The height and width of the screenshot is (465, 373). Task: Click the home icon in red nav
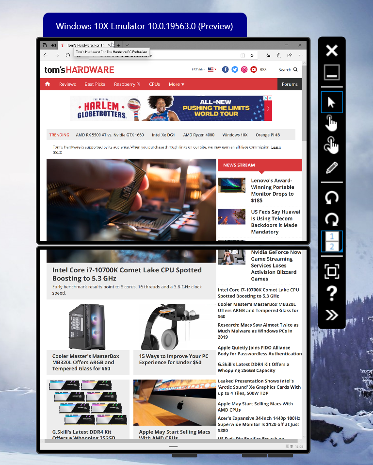tap(48, 84)
